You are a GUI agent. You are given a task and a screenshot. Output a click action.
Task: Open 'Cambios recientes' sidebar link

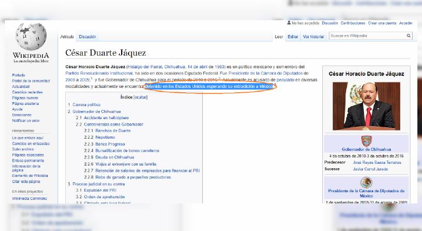click(x=27, y=92)
